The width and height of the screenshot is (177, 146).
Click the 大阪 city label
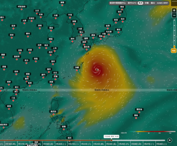point(104,34)
